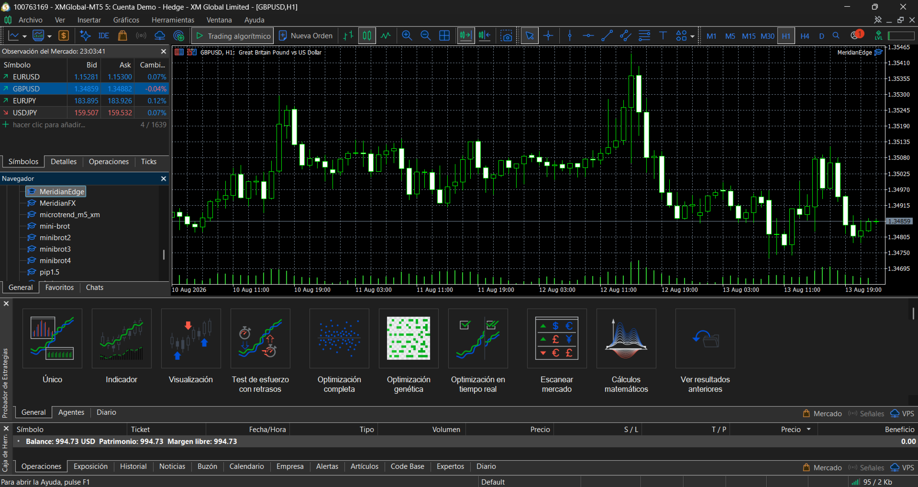The height and width of the screenshot is (487, 918).
Task: Click 'hacer clic para añadir...' symbol field
Action: [x=49, y=125]
